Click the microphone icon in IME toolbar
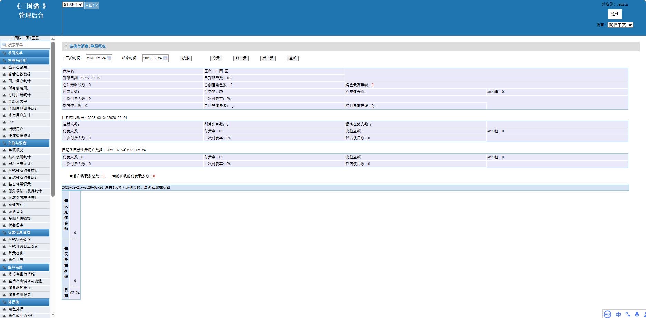 637,314
